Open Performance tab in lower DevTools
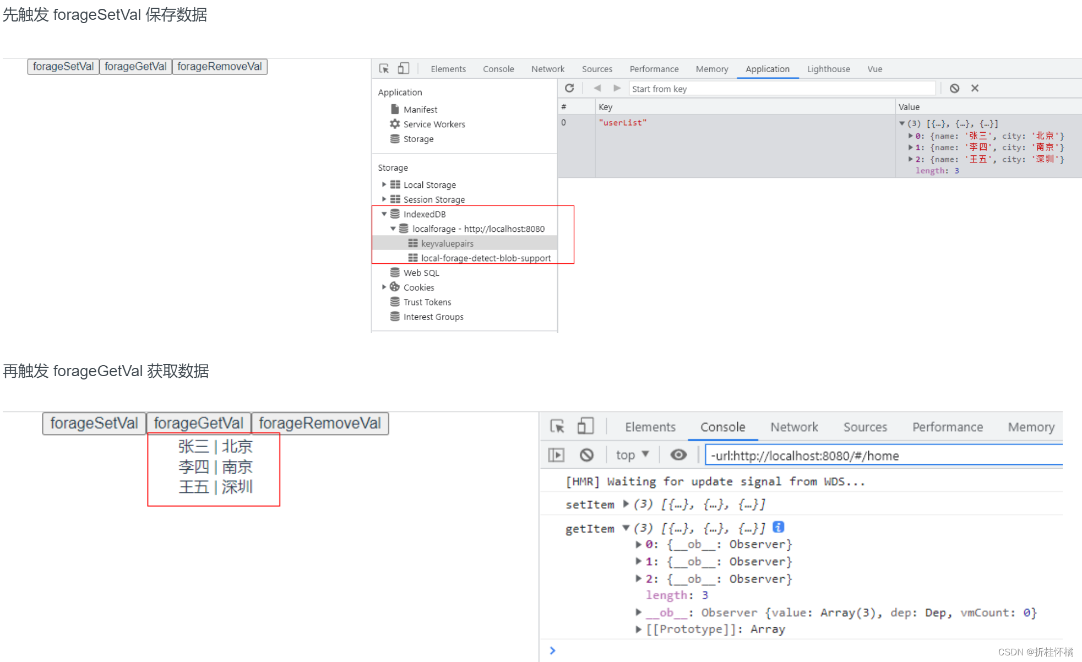This screenshot has width=1082, height=662. [948, 427]
